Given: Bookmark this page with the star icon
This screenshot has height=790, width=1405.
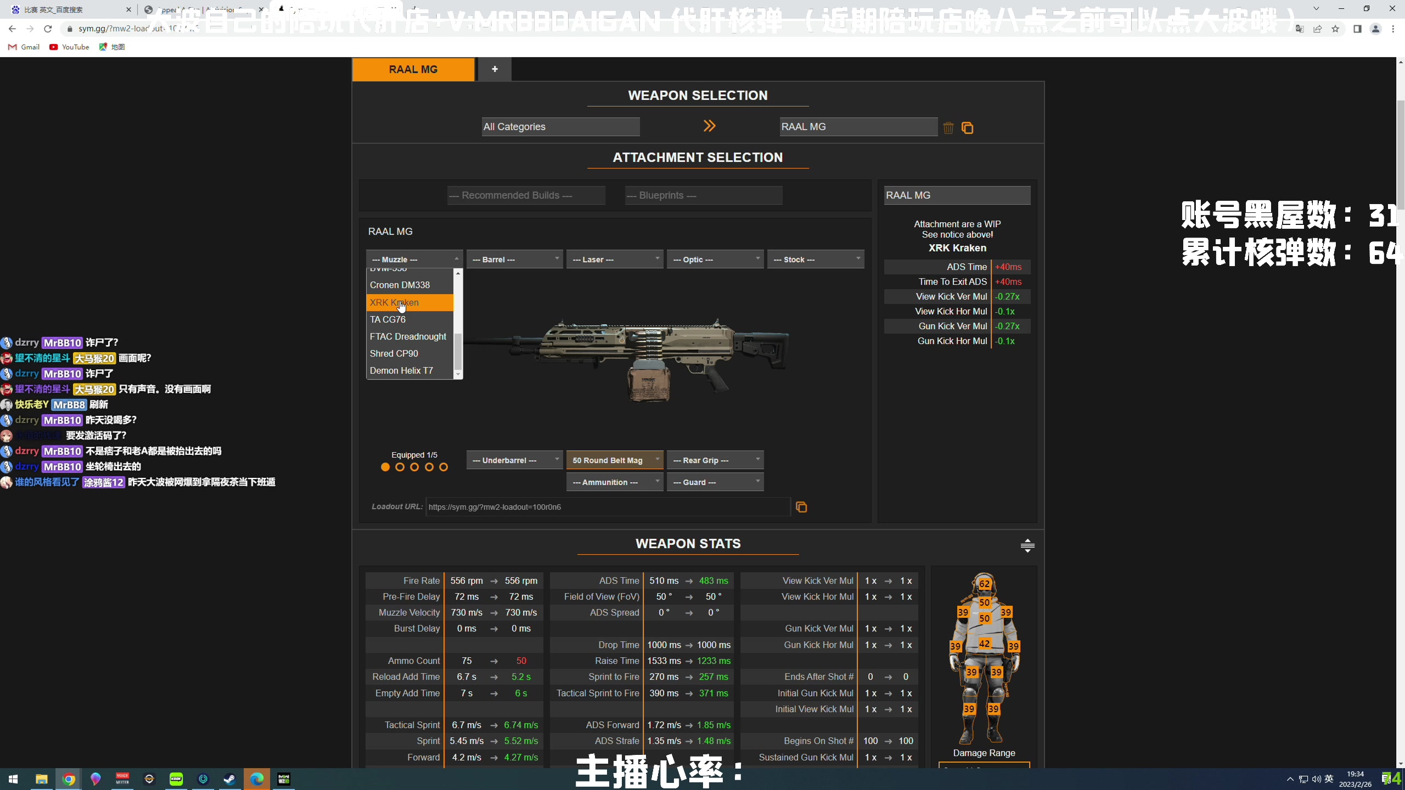Looking at the screenshot, I should (1335, 29).
